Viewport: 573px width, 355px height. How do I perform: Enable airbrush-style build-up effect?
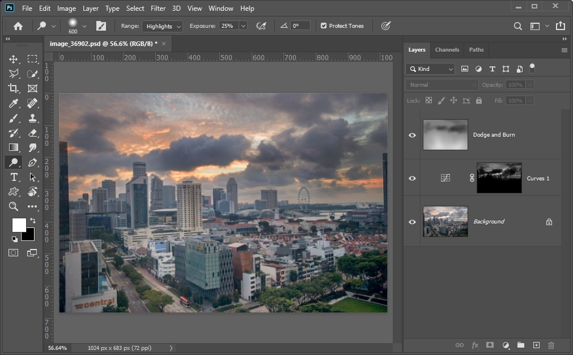tap(261, 26)
